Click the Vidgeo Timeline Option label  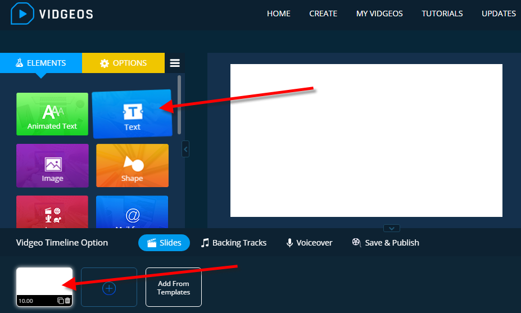coord(62,243)
